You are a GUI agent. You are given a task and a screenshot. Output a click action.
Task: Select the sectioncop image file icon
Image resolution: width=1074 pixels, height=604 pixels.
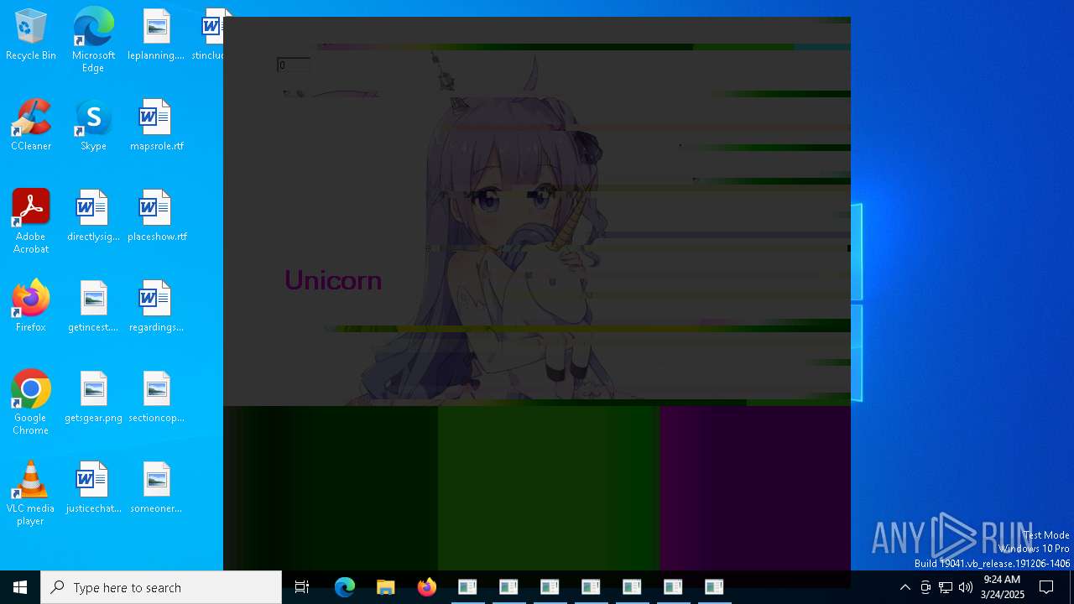pos(156,398)
